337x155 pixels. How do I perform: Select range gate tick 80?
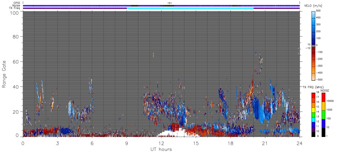click(x=15, y=37)
